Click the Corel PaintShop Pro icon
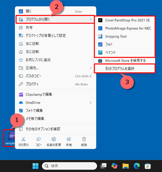Viewport: 162px width, 172px height. tap(100, 20)
